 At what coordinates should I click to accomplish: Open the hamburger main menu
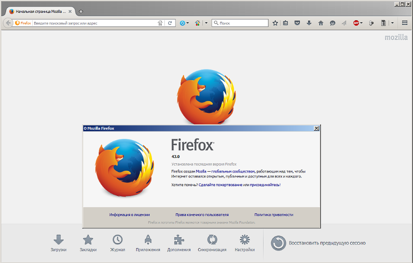405,23
